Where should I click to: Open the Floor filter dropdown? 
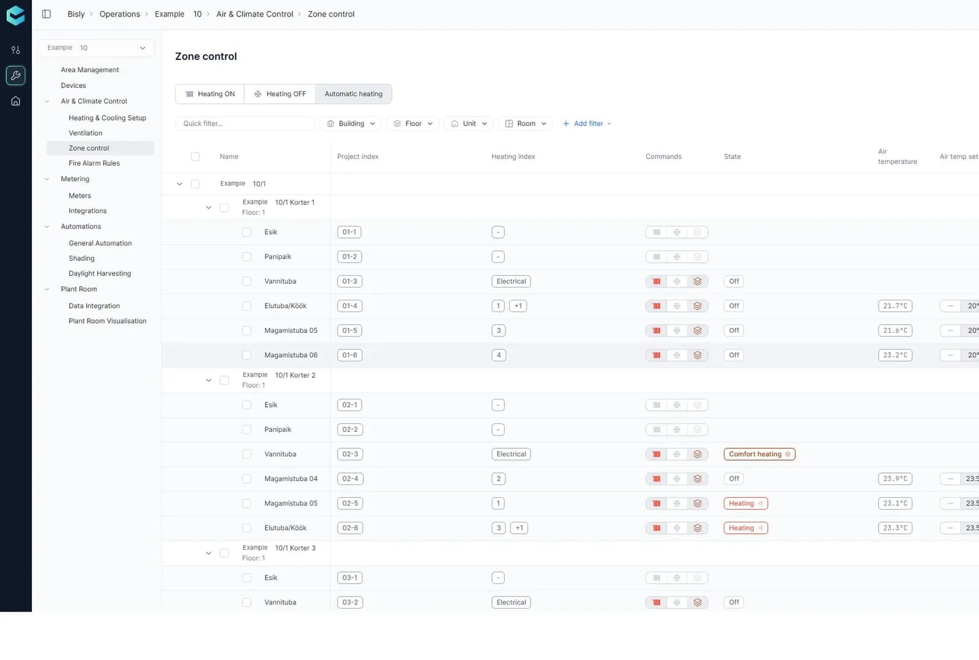click(x=412, y=124)
